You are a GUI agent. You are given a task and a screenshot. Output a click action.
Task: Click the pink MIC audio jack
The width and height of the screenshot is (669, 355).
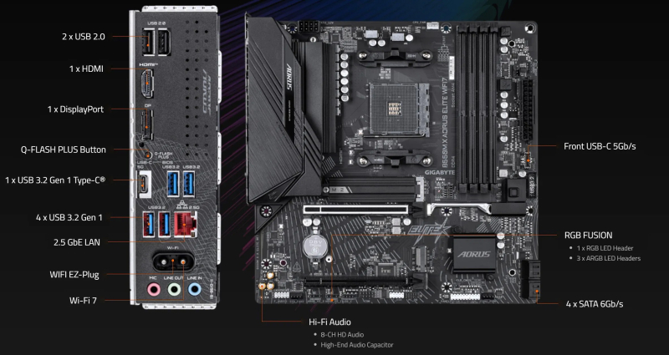point(153,290)
